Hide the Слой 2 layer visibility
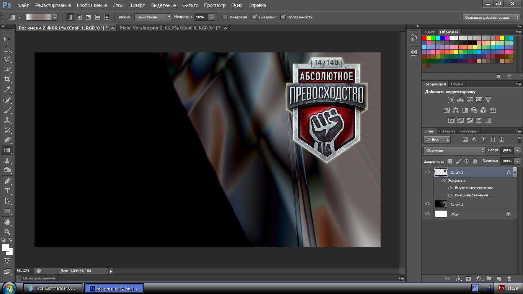Screen dimensions: 523x294 tap(428, 204)
